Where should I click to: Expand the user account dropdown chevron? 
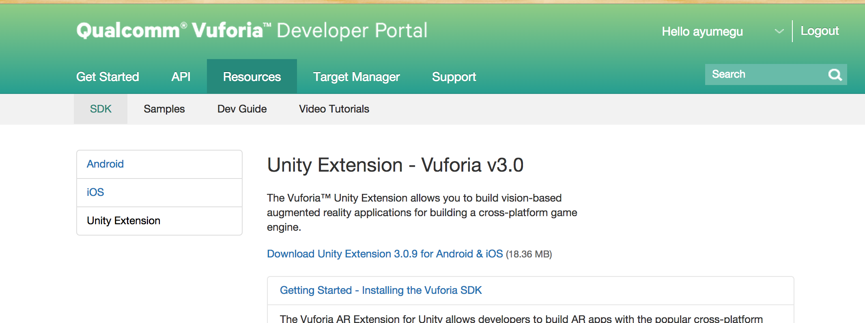[779, 31]
